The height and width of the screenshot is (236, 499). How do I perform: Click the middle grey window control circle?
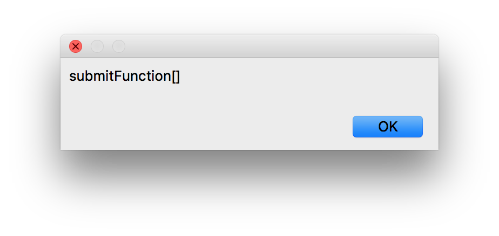97,46
